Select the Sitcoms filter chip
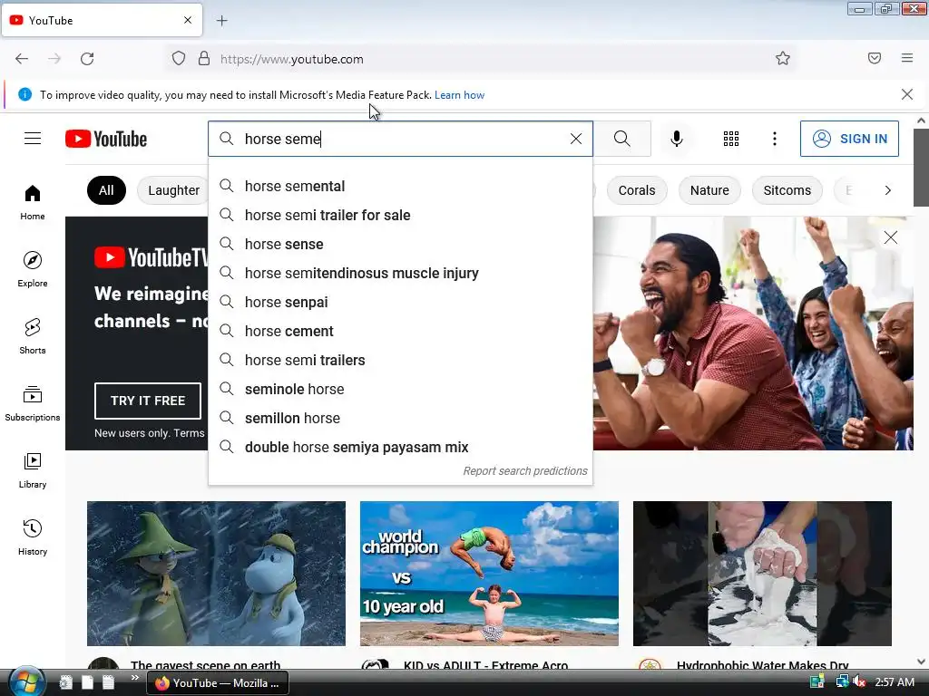This screenshot has width=929, height=696. point(787,190)
